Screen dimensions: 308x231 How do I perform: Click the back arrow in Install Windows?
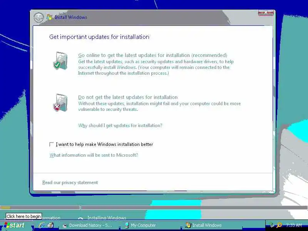pos(38,17)
